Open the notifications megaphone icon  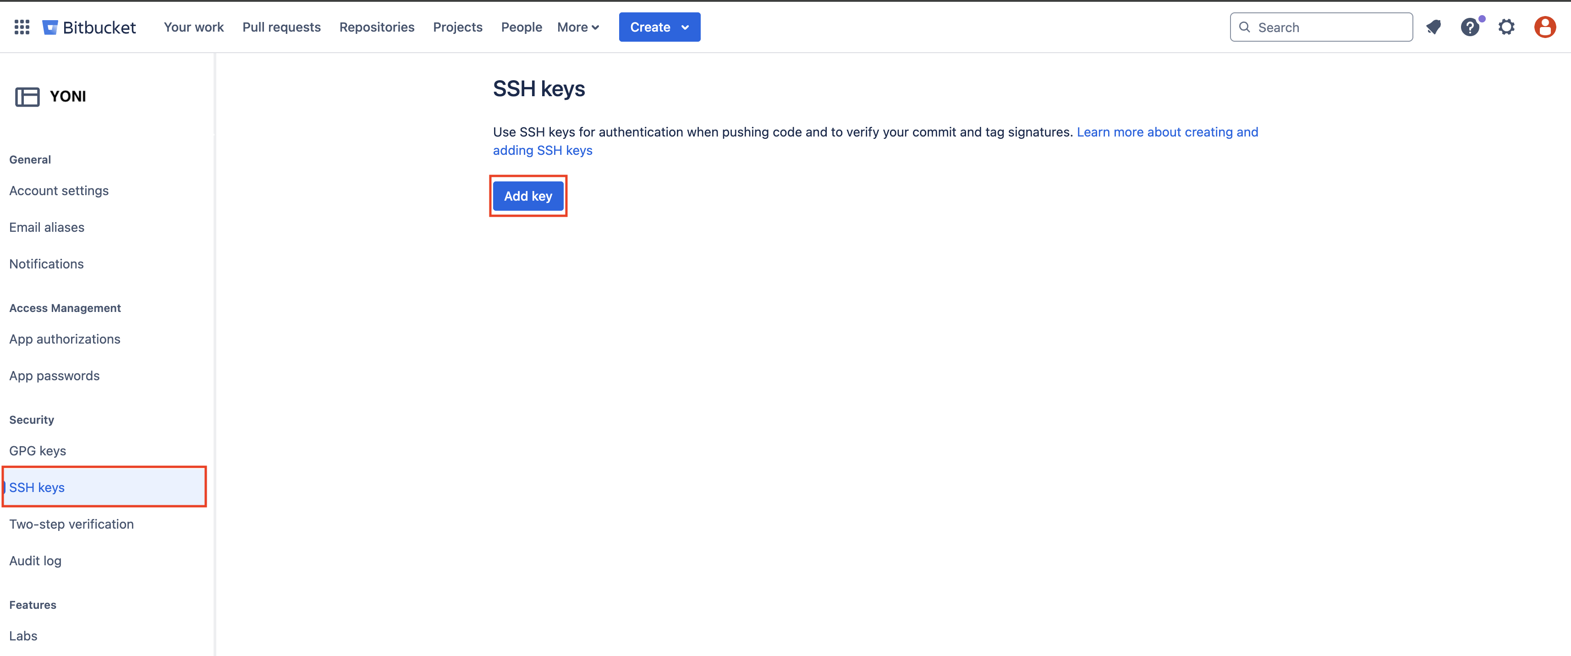1433,27
